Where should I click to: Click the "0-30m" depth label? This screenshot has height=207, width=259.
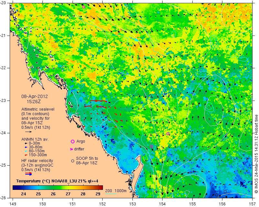(x=34, y=143)
